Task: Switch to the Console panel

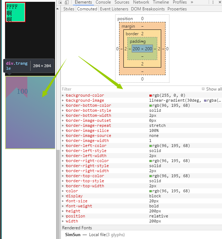Action: [103, 2]
